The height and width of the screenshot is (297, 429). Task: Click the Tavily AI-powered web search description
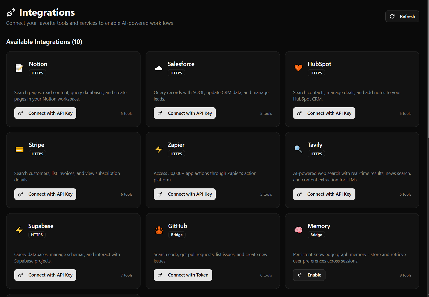coord(352,177)
